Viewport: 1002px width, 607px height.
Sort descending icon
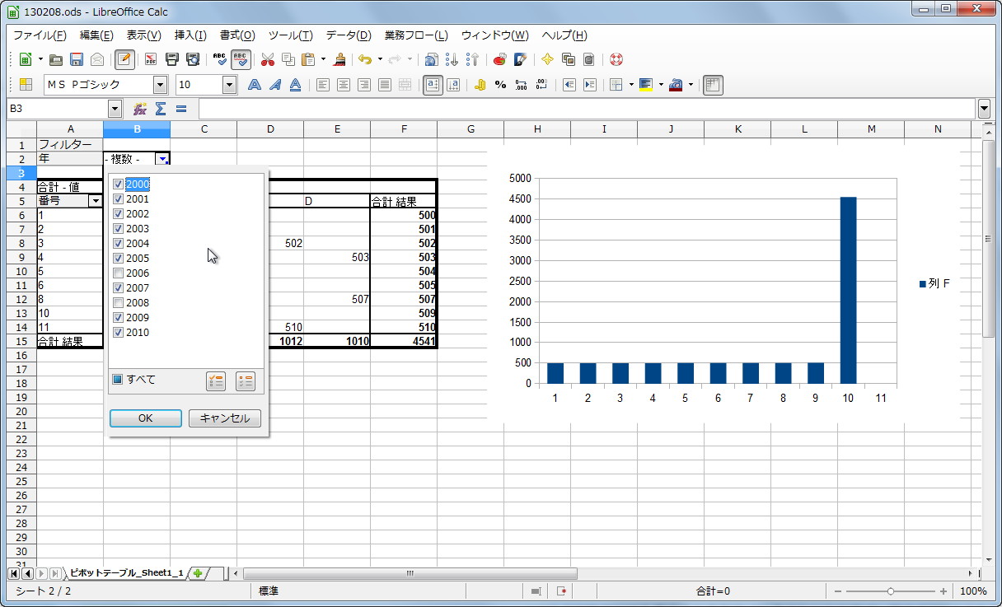click(x=472, y=59)
